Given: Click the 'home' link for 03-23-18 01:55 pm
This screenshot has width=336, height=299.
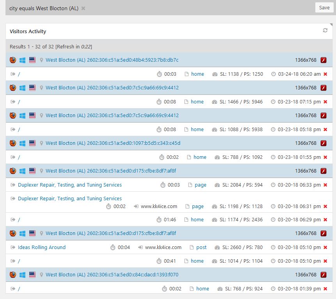Looking at the screenshot, I should (200, 157).
